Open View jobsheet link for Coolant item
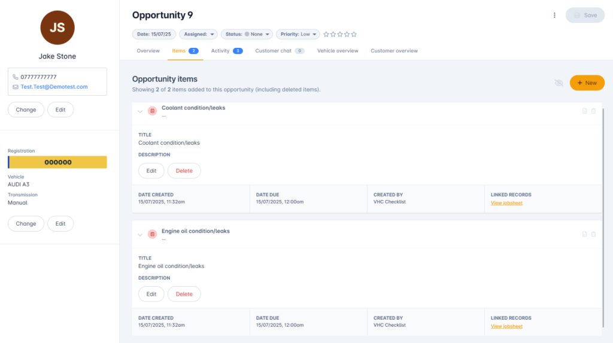 click(506, 203)
